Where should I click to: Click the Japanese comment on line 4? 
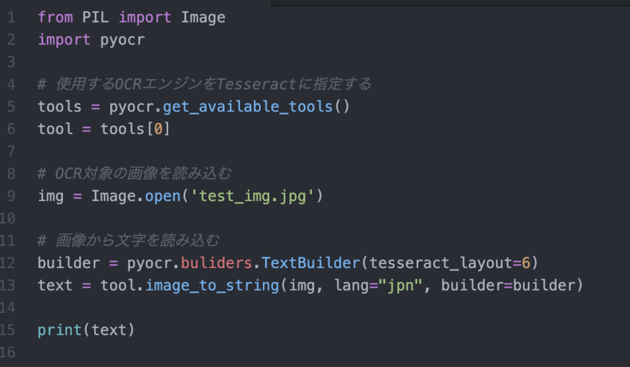click(x=203, y=84)
